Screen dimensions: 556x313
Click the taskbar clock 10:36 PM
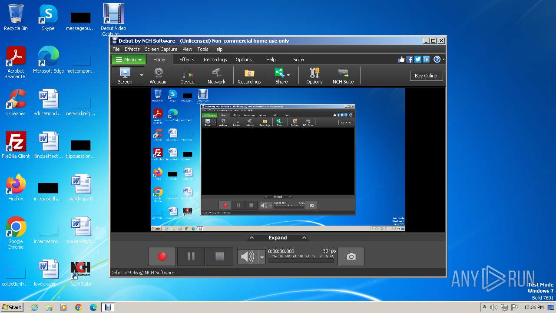(x=534, y=307)
